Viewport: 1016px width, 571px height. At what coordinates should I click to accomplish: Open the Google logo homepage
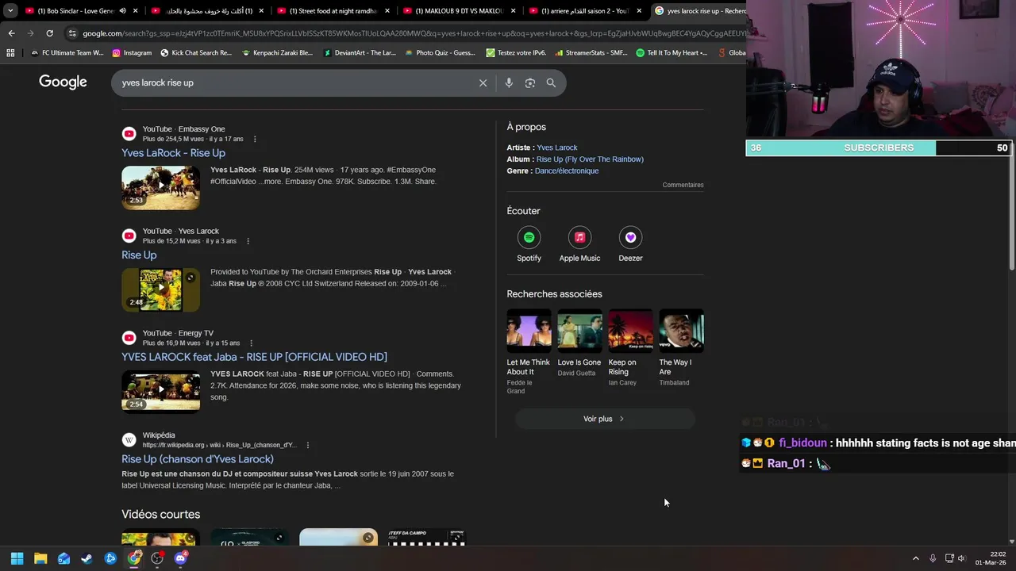[63, 82]
